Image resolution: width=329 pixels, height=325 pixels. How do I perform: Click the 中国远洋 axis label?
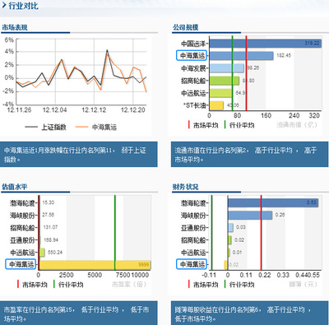(193, 44)
